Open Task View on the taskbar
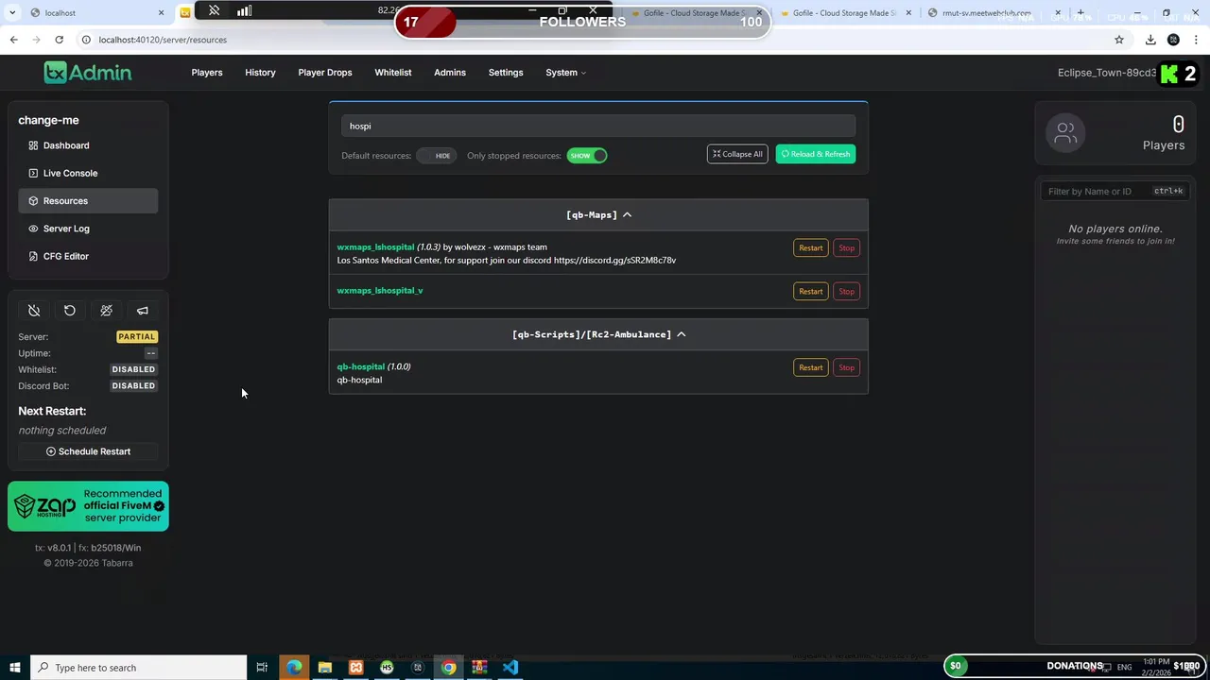The image size is (1210, 680). point(262,667)
